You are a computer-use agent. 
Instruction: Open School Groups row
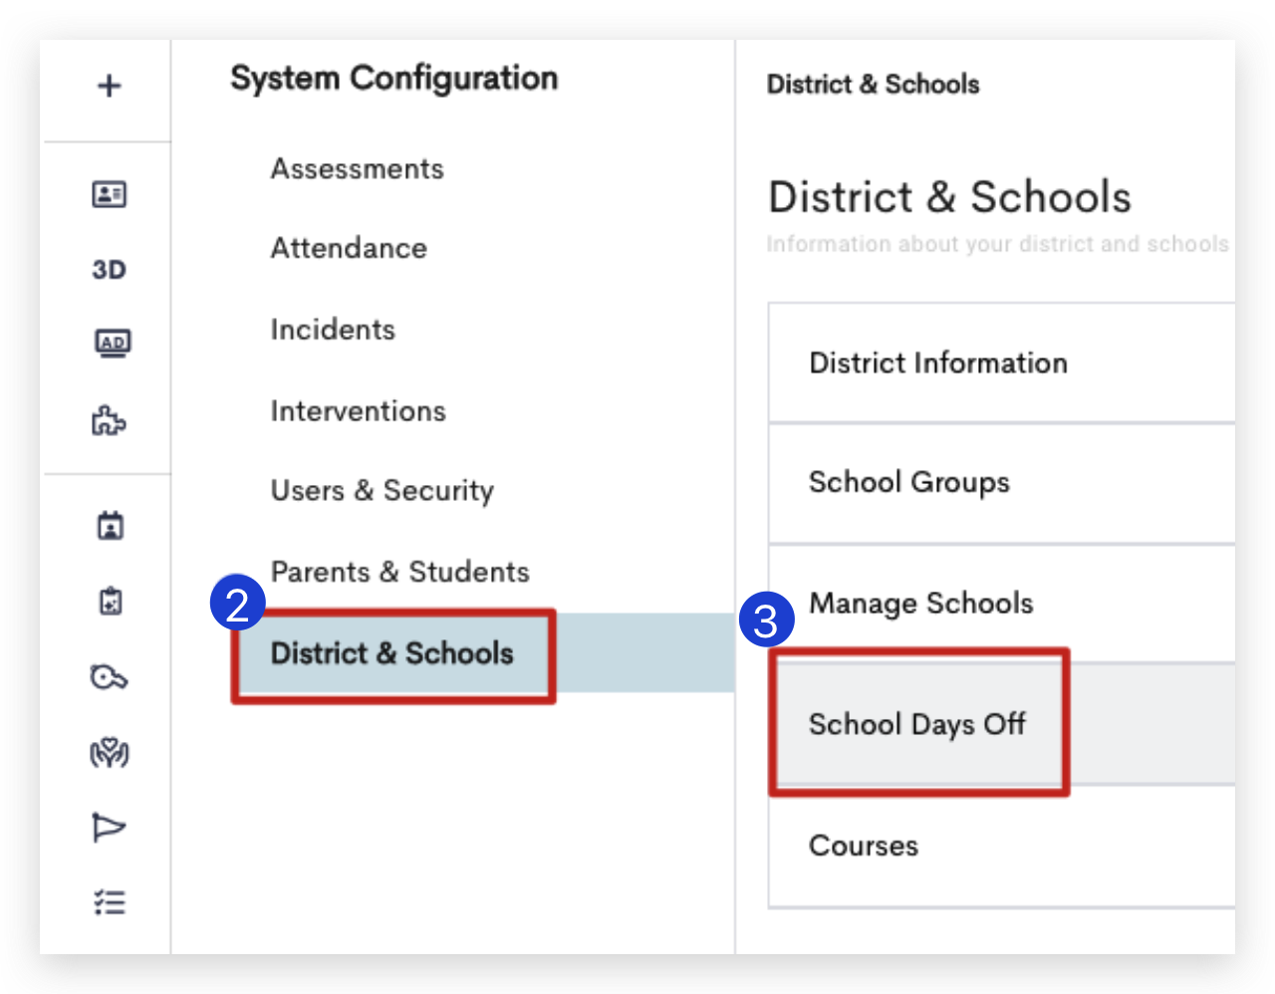(1001, 483)
